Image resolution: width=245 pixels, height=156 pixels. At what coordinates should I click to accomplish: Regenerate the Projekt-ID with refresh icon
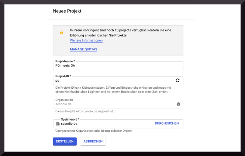[177, 81]
